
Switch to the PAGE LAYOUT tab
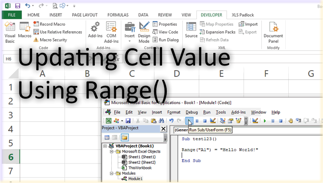click(85, 15)
